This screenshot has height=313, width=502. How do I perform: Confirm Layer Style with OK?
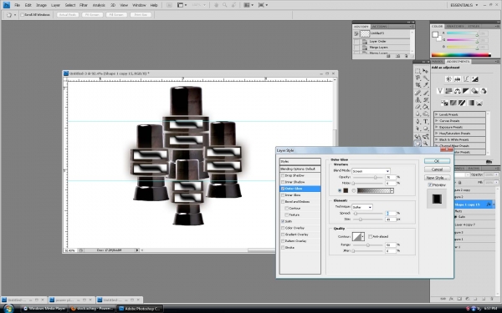click(x=437, y=161)
